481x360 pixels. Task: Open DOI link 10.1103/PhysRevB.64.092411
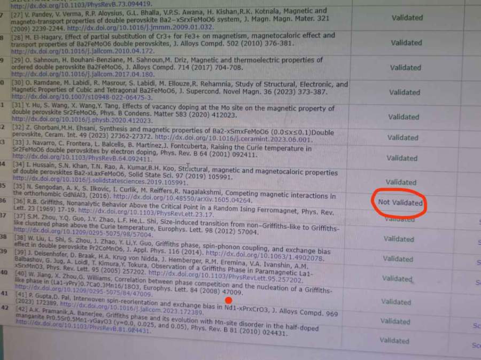pyautogui.click(x=82, y=158)
